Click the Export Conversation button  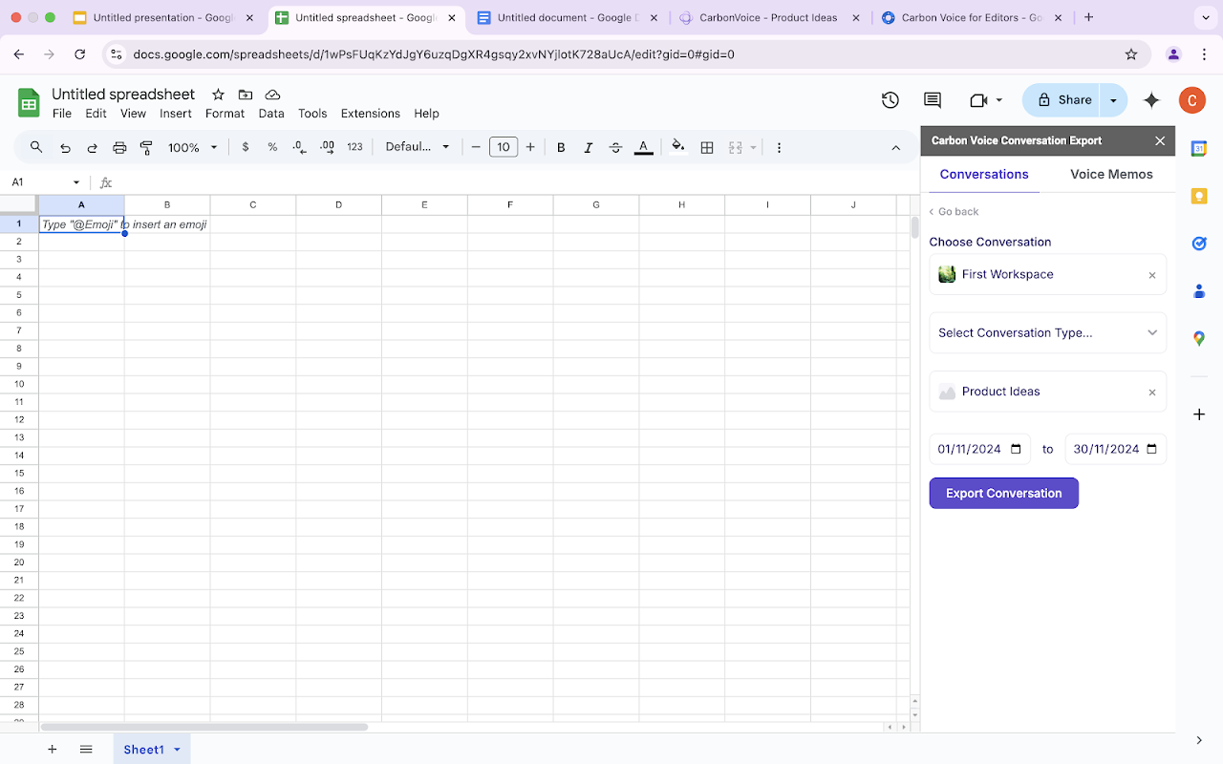[x=1004, y=493]
